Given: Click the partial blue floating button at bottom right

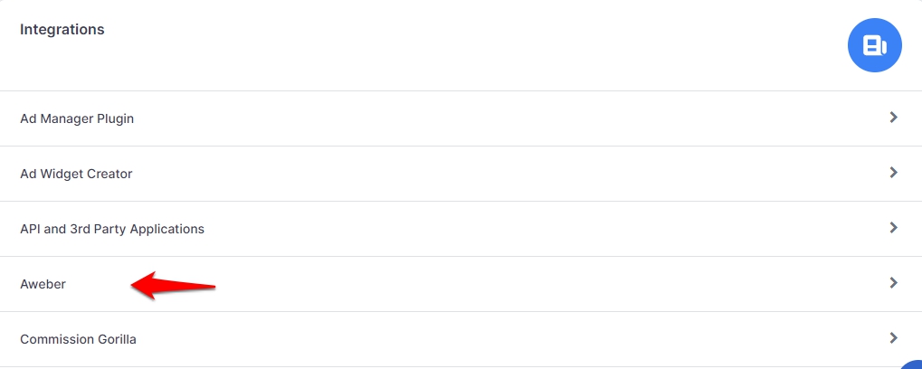Looking at the screenshot, I should coord(914,364).
